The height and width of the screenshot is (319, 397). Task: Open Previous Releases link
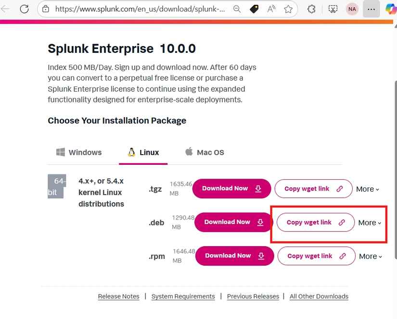click(253, 296)
